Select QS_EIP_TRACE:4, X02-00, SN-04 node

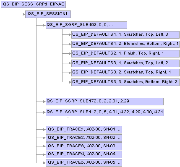[84, 154]
